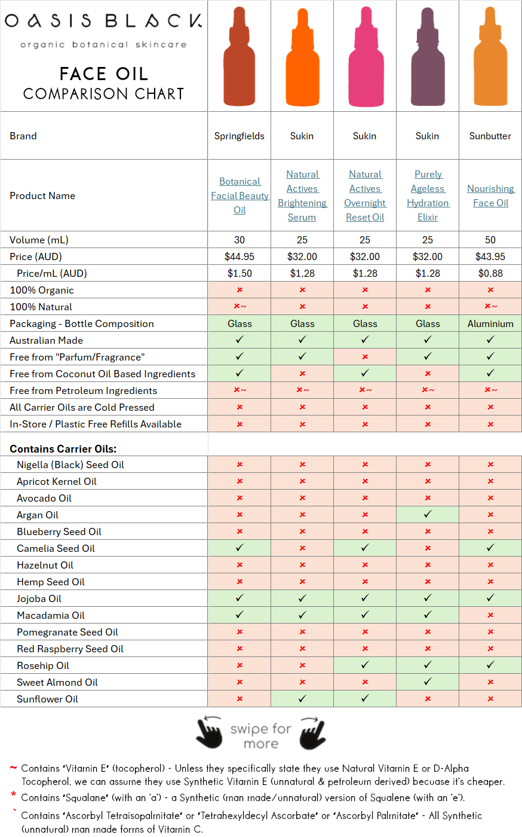Select the $1.50 price per mL cell
The width and height of the screenshot is (522, 837).
click(239, 273)
